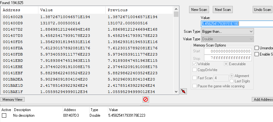Toggle Pause the game while scanning
The height and width of the screenshot is (122, 273).
click(x=194, y=86)
